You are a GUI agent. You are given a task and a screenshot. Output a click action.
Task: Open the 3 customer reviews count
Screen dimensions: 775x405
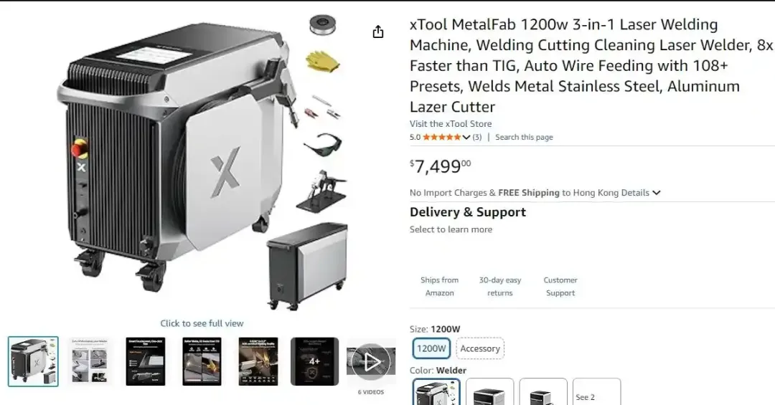pyautogui.click(x=477, y=138)
